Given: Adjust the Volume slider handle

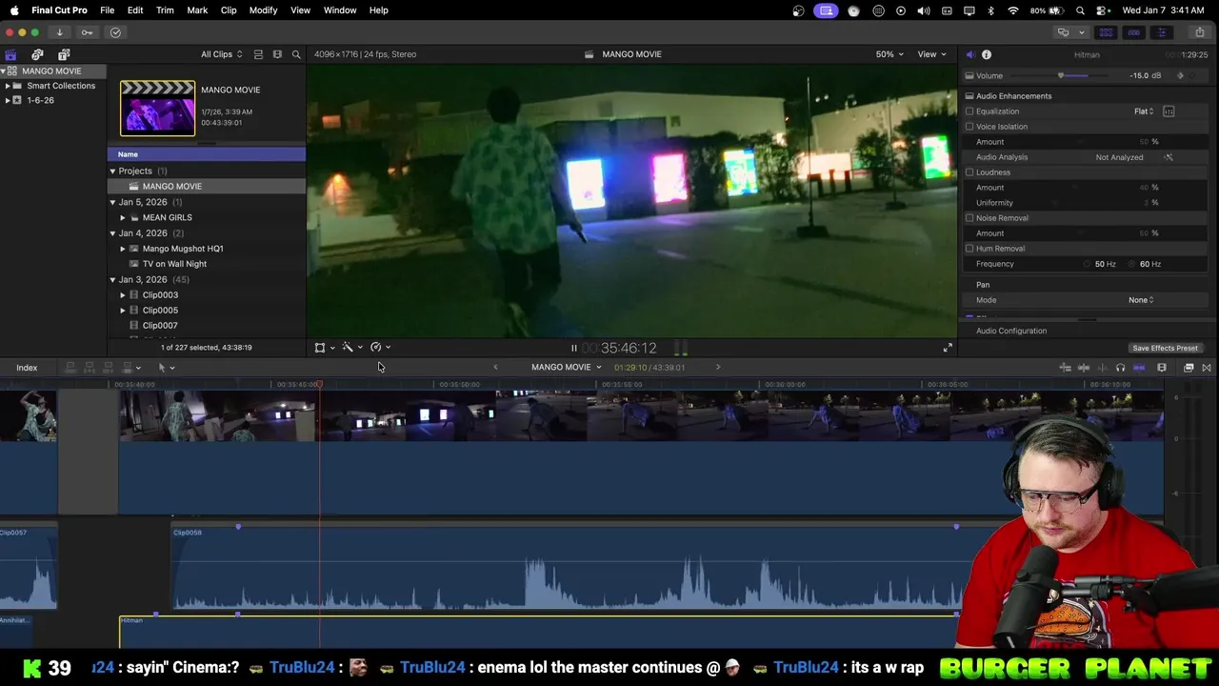Looking at the screenshot, I should [1061, 75].
